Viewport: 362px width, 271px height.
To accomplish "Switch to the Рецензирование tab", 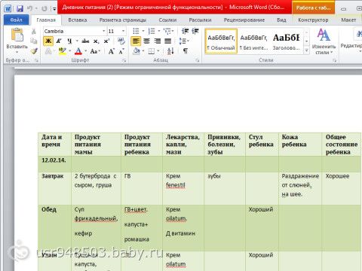I will pyautogui.click(x=244, y=20).
